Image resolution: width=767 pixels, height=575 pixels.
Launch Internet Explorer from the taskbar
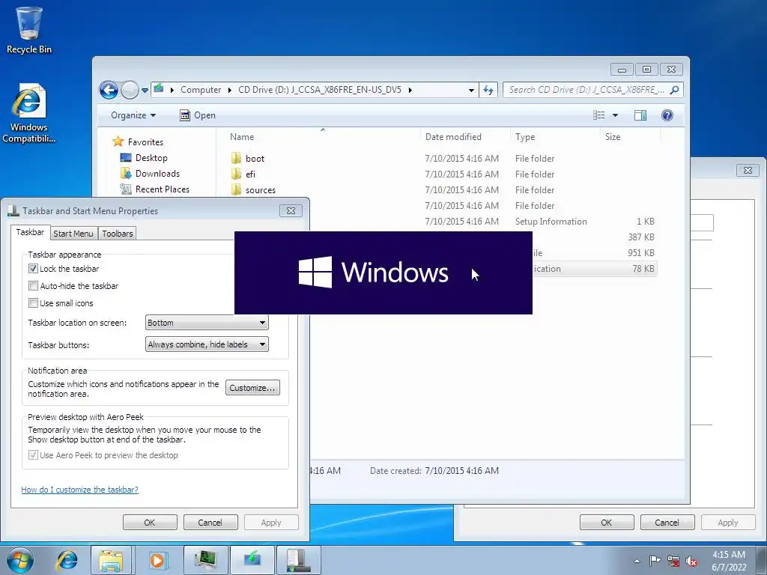(x=67, y=560)
